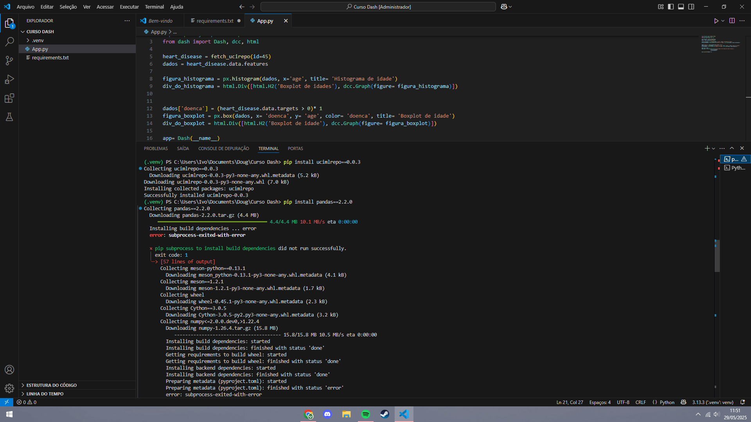Open CONSOLE DE DEPURAÇÃO tab

(x=223, y=148)
